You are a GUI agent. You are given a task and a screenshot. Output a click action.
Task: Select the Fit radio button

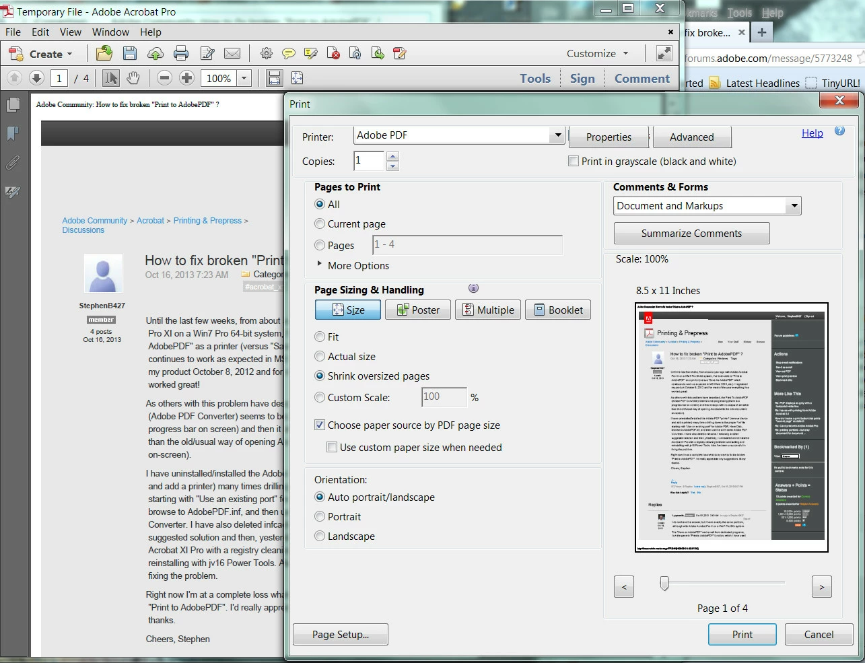320,337
